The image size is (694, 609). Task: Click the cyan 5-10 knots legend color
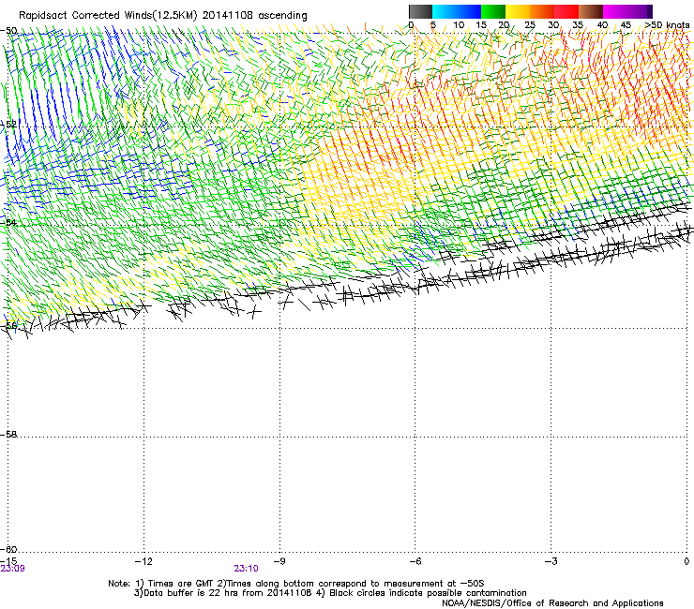pyautogui.click(x=445, y=11)
